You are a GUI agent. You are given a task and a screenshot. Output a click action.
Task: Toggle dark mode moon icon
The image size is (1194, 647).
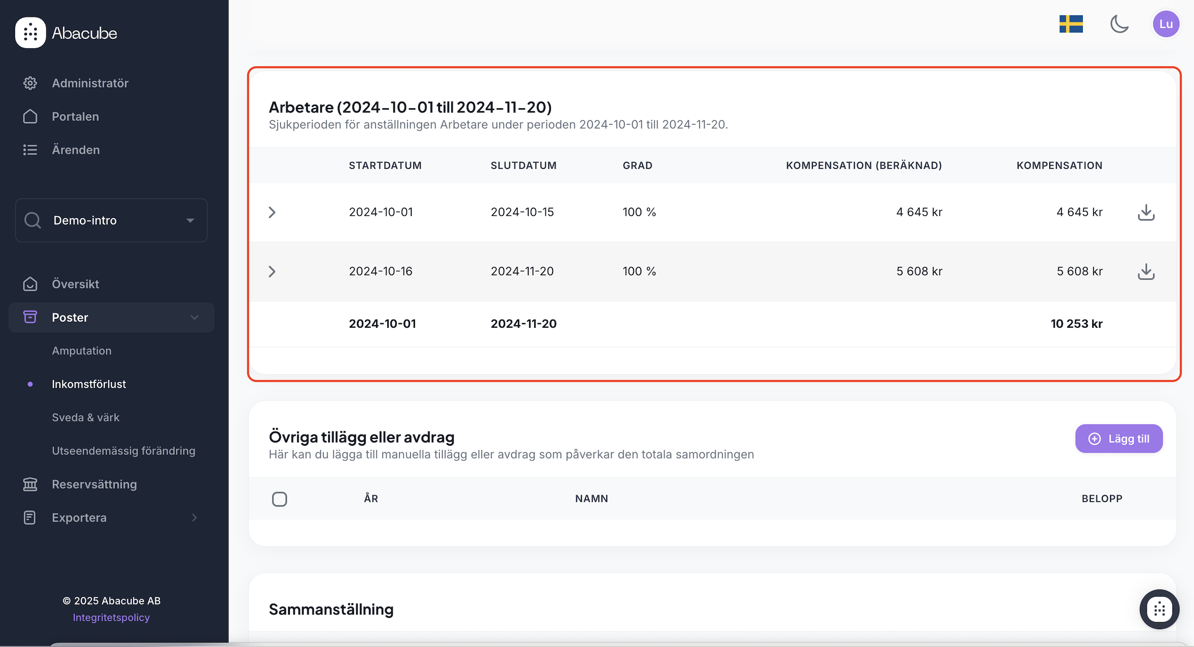tap(1119, 24)
